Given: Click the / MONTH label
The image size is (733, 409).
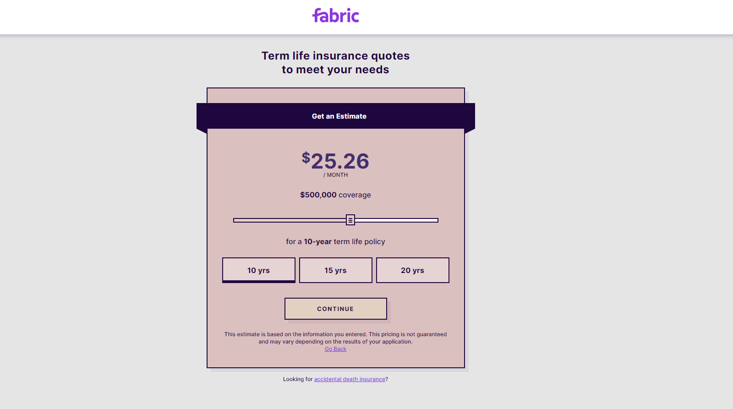Looking at the screenshot, I should coord(336,175).
